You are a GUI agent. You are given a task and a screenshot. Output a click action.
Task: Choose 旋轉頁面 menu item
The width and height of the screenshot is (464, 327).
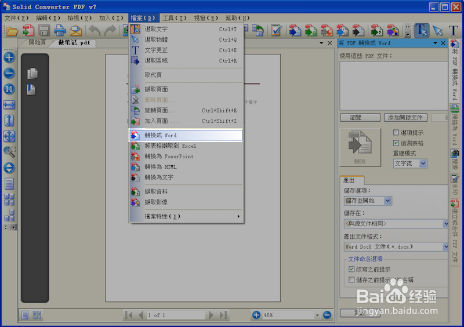[x=186, y=110]
